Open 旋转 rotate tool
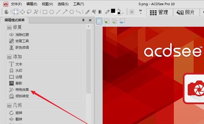The height and width of the screenshot is (124, 204). pos(15,113)
